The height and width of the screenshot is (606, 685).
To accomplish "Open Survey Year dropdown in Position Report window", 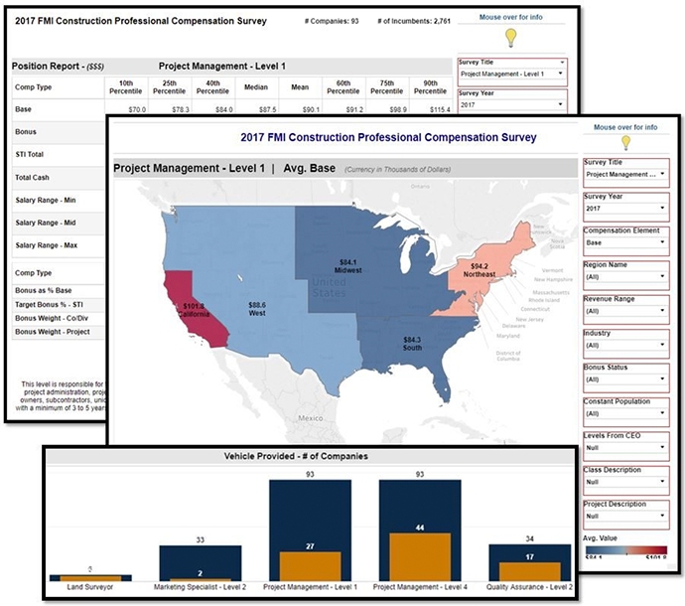I will pyautogui.click(x=512, y=105).
